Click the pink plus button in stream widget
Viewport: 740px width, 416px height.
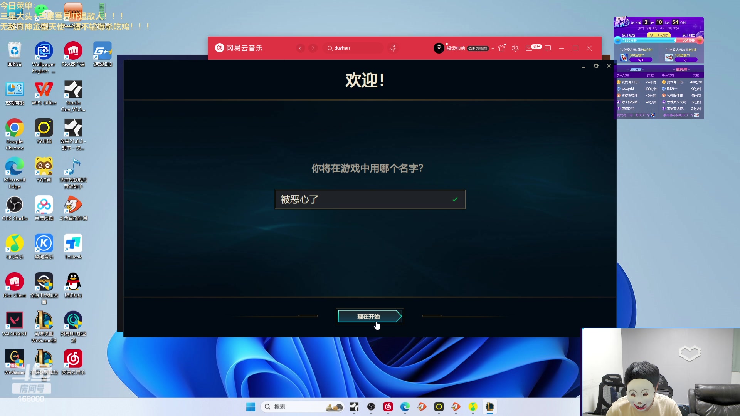coord(700,40)
